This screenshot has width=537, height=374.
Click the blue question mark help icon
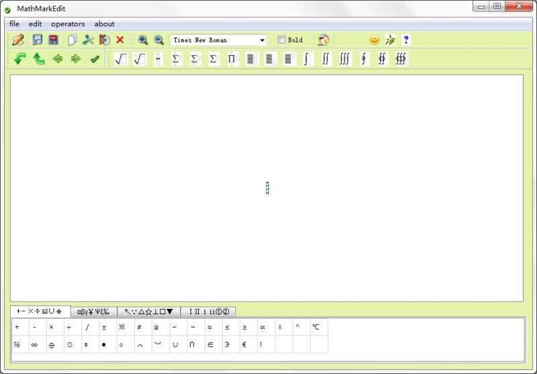[406, 40]
